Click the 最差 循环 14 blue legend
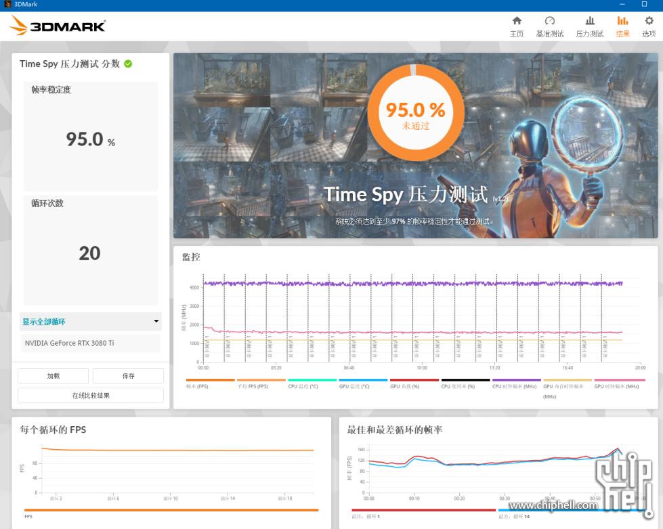This screenshot has height=529, width=663. 571,511
